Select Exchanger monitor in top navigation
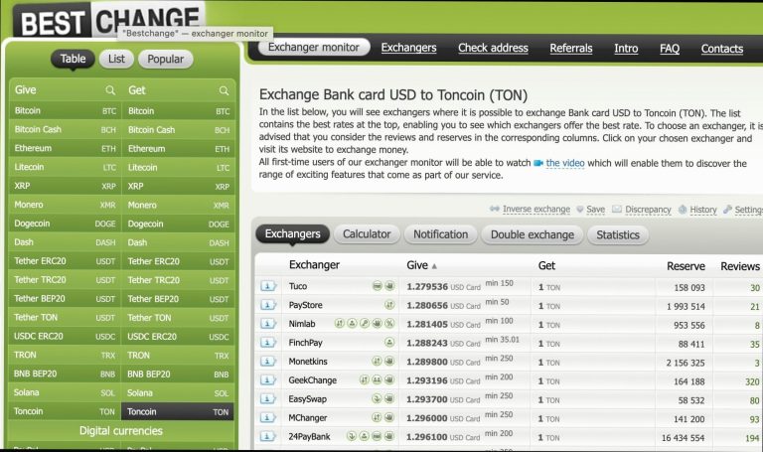 click(314, 48)
